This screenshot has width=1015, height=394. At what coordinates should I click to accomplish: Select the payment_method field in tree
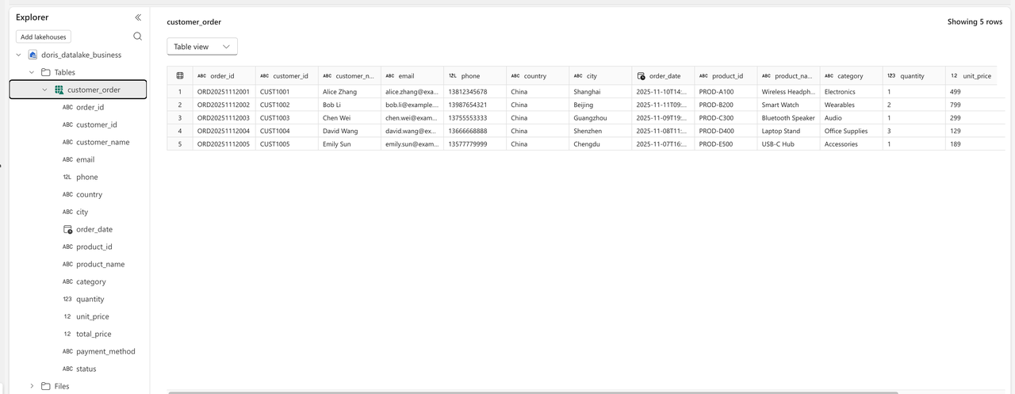click(x=105, y=351)
